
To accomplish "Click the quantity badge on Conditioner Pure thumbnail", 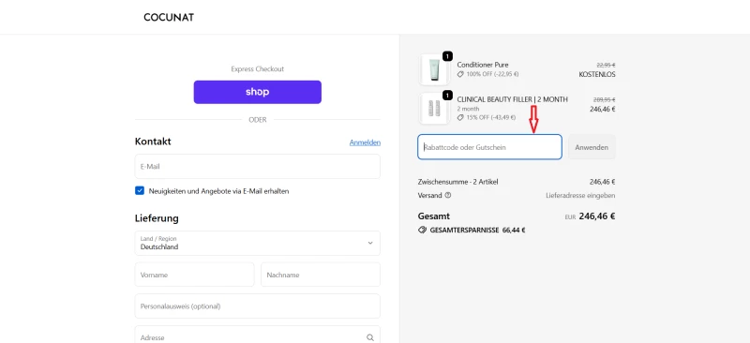I will (x=447, y=56).
